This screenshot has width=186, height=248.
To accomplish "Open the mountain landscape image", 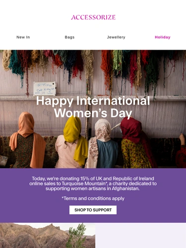I will pyautogui.click(x=48, y=235).
